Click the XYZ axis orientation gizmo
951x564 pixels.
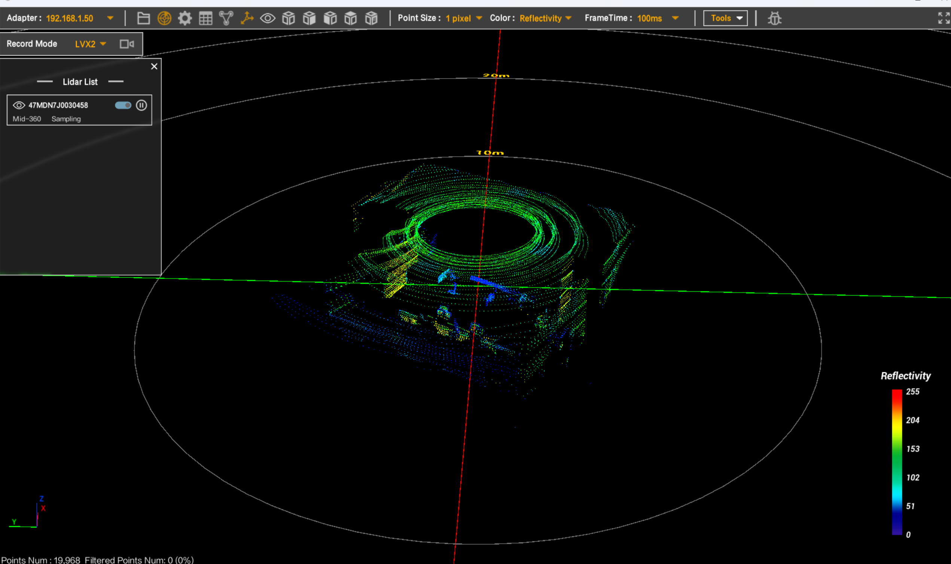point(27,512)
